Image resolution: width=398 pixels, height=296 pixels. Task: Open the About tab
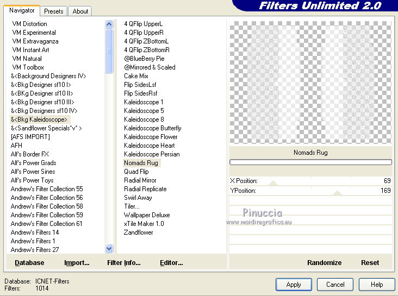pos(80,11)
